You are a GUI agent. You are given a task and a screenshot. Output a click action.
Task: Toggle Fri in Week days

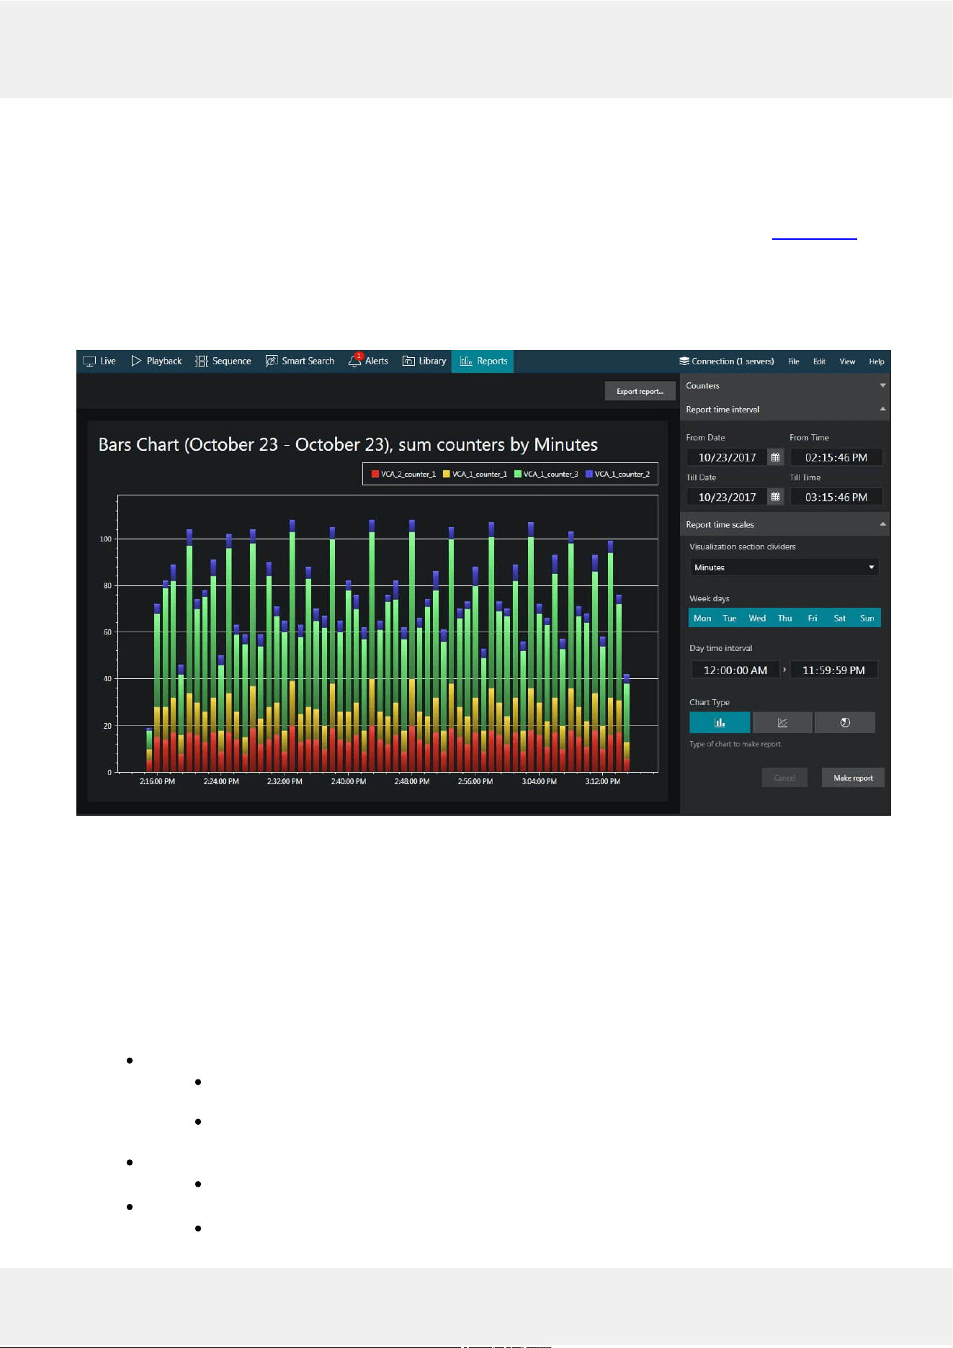(x=813, y=618)
